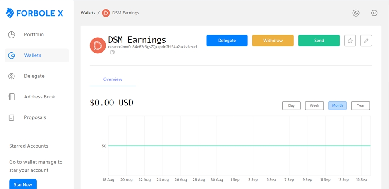The height and width of the screenshot is (189, 389).
Task: Select Wallets in sidebar
Action: 37,55
